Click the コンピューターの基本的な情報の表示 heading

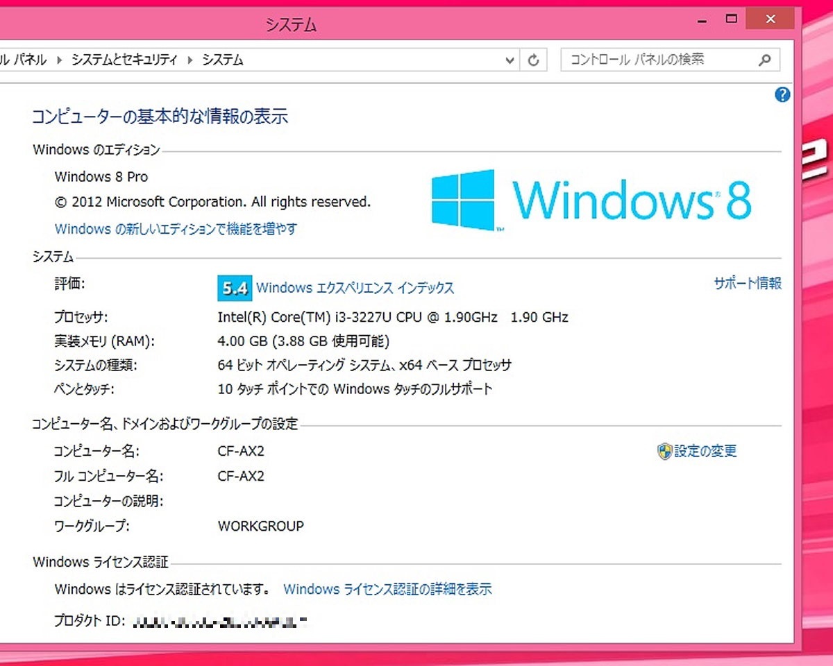(160, 117)
